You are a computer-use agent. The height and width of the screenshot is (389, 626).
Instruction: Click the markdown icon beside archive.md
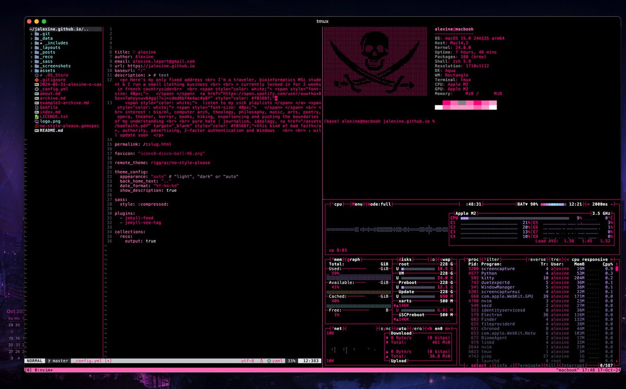click(36, 98)
